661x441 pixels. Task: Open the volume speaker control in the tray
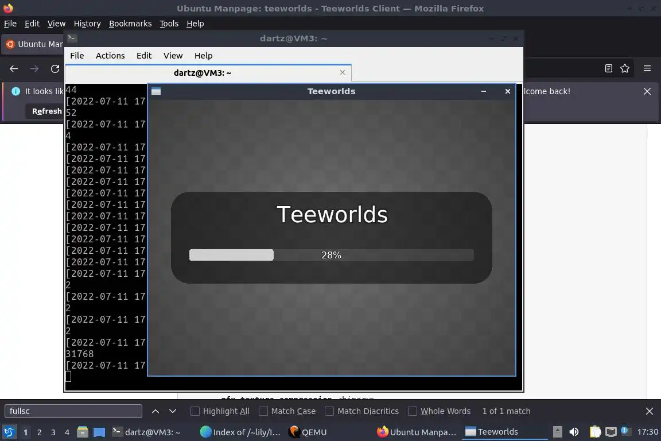574,432
